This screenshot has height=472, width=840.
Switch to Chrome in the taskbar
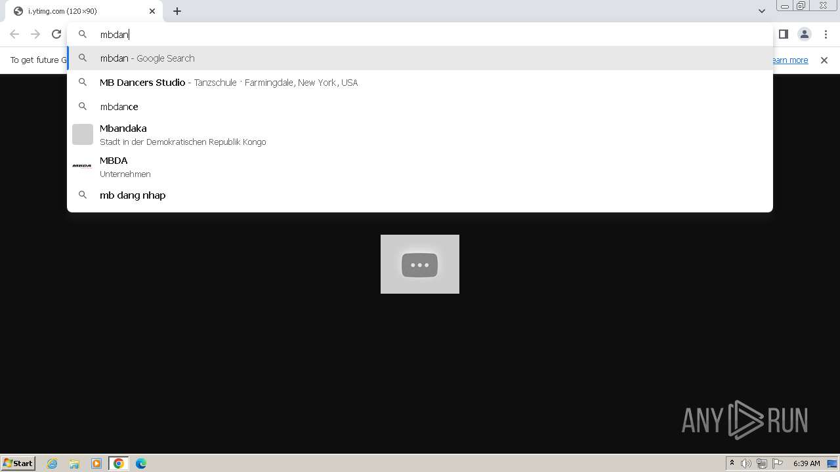(x=119, y=463)
